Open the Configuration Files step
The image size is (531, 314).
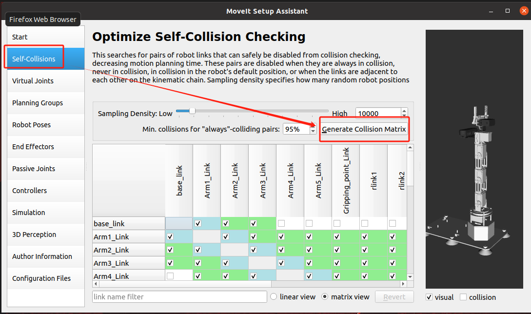tap(46, 278)
